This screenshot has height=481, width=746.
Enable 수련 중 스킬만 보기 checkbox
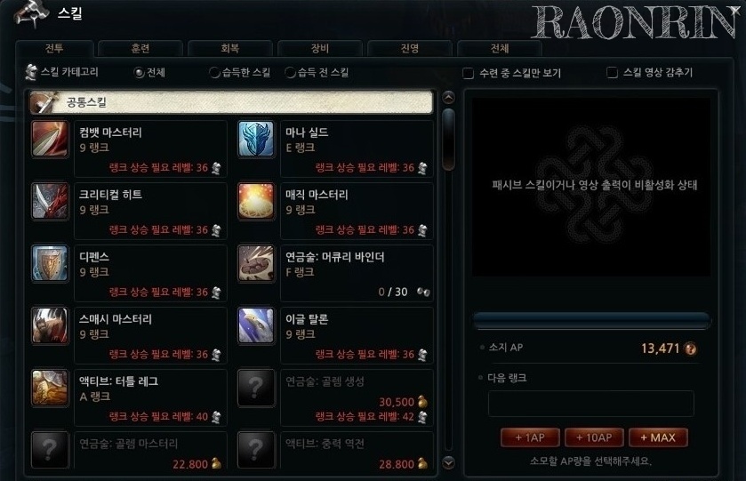[x=469, y=73]
